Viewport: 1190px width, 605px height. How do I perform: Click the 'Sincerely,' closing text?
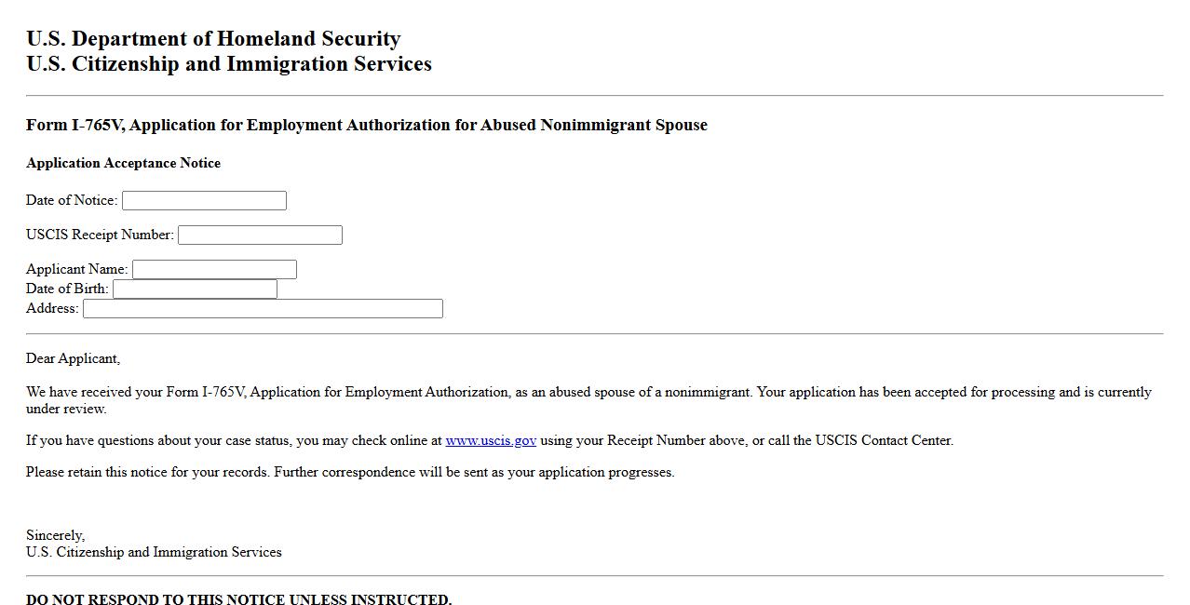[55, 536]
